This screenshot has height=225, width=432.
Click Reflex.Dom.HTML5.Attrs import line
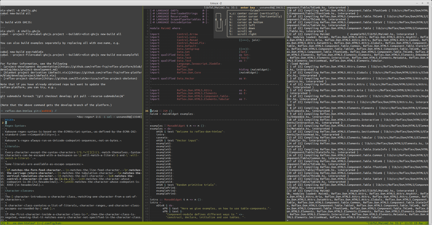(198, 90)
